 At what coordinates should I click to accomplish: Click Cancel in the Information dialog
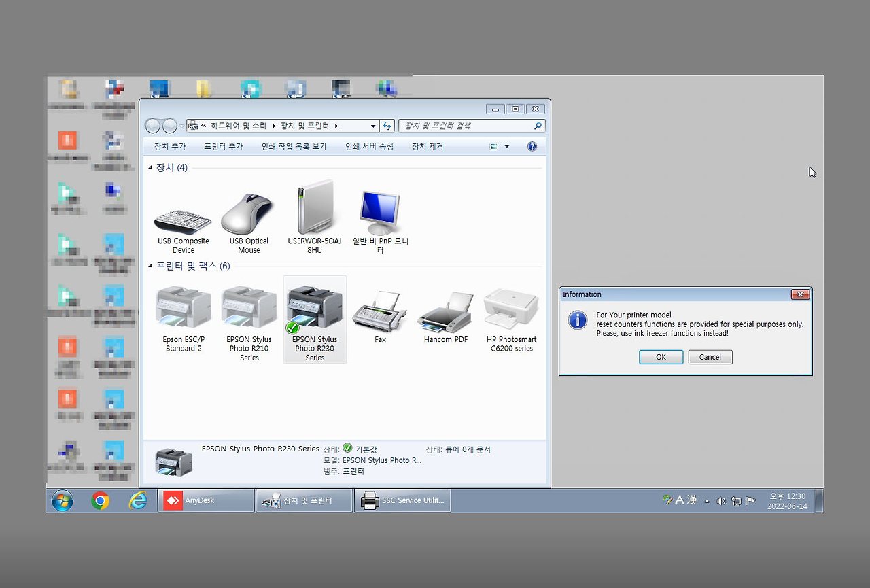point(710,357)
